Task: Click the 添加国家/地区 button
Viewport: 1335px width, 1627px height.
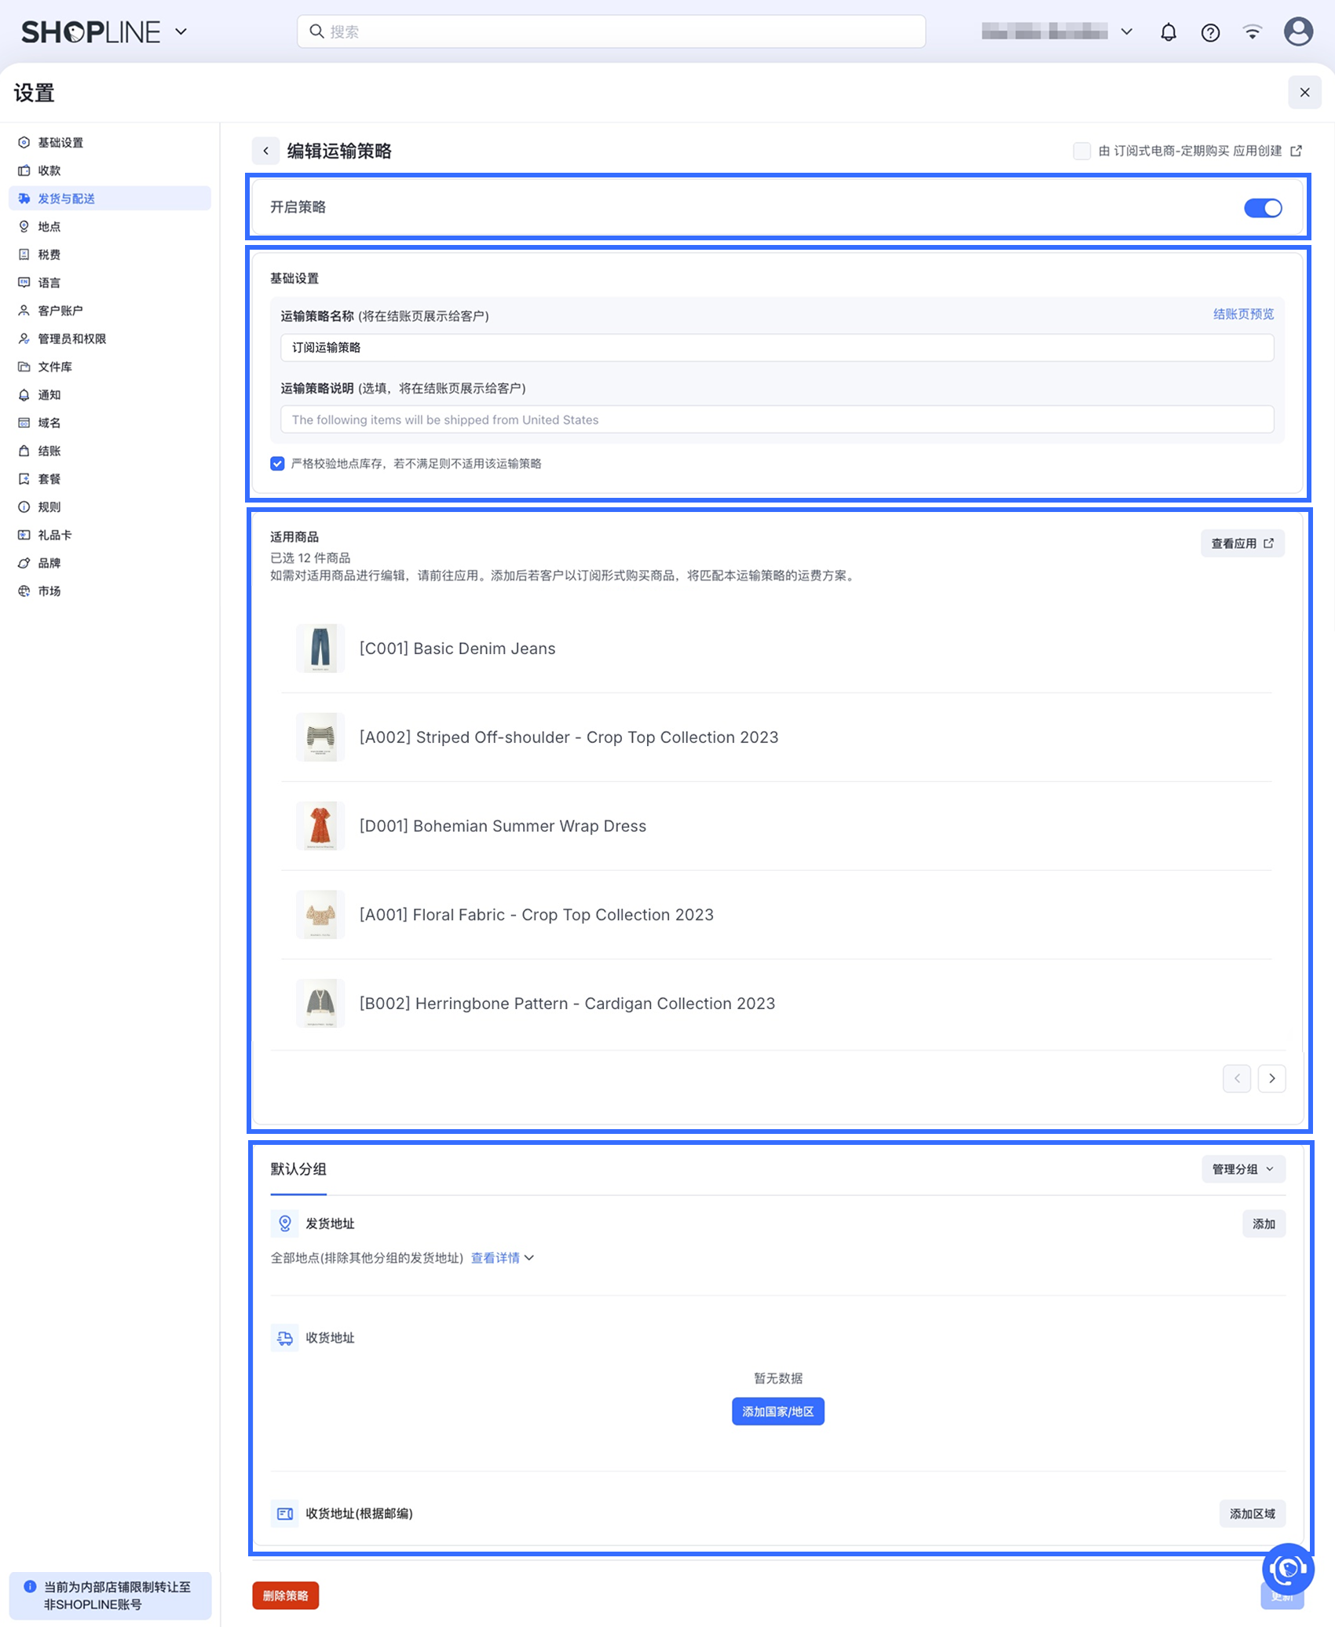Action: [x=778, y=1411]
